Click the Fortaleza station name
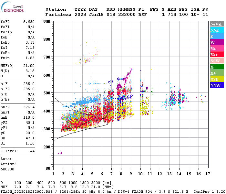Image resolution: width=226 pixels, height=194 pixels. pos(58,15)
